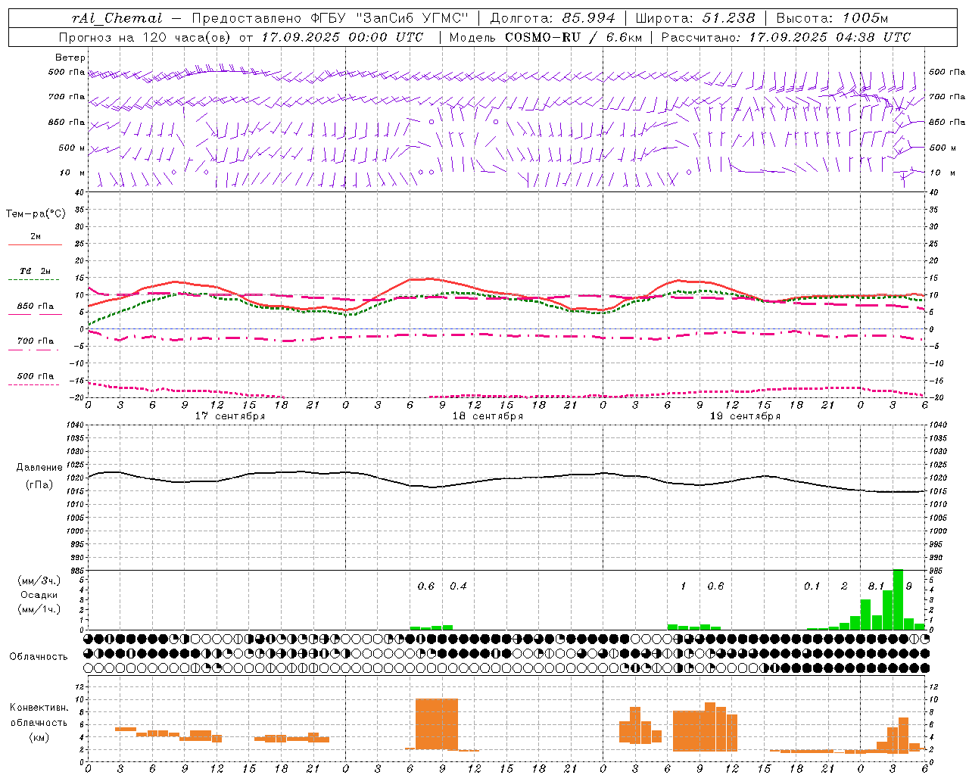The image size is (969, 775).
Task: Click the precipitation total 8.1
Action: coord(876,586)
